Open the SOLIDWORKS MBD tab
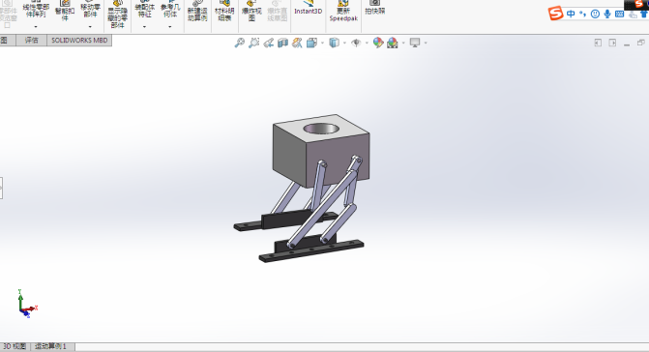Screen dimensions: 649x352 tap(79, 40)
